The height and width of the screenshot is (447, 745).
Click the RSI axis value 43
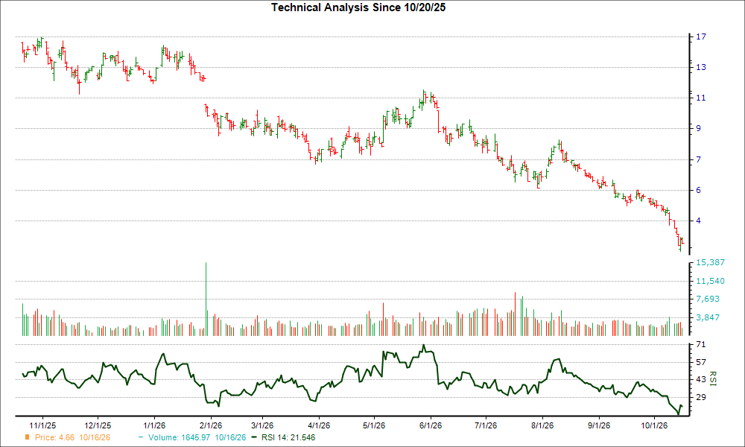701,379
